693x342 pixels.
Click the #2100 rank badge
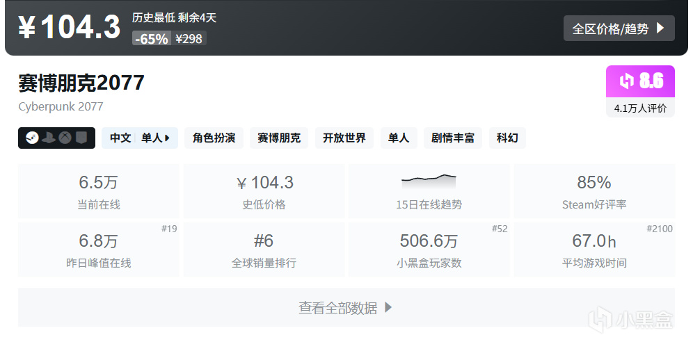coord(660,229)
